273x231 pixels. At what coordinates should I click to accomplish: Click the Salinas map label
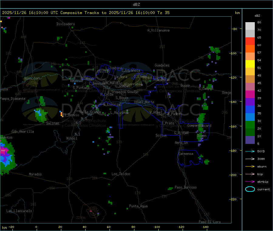coord(52,123)
